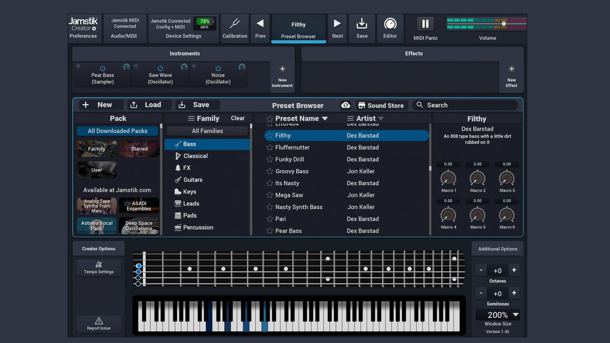Select All Families

[x=207, y=131]
